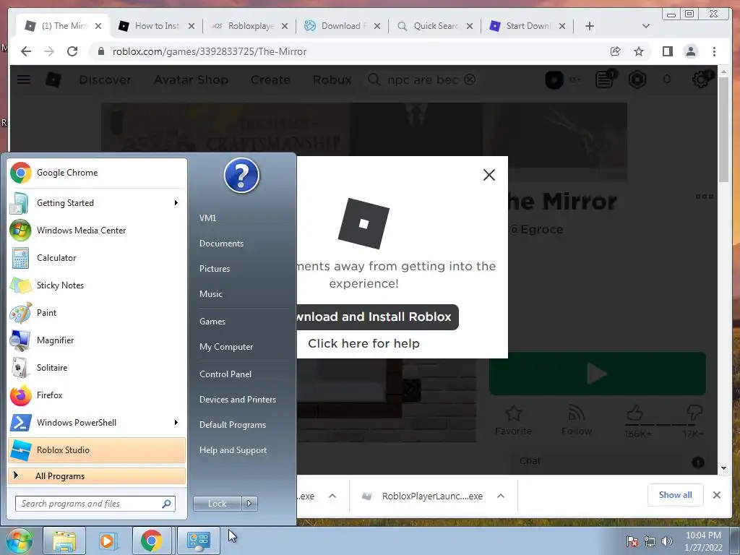This screenshot has height=555, width=740.
Task: Open File Explorer from taskbar
Action: click(x=64, y=541)
